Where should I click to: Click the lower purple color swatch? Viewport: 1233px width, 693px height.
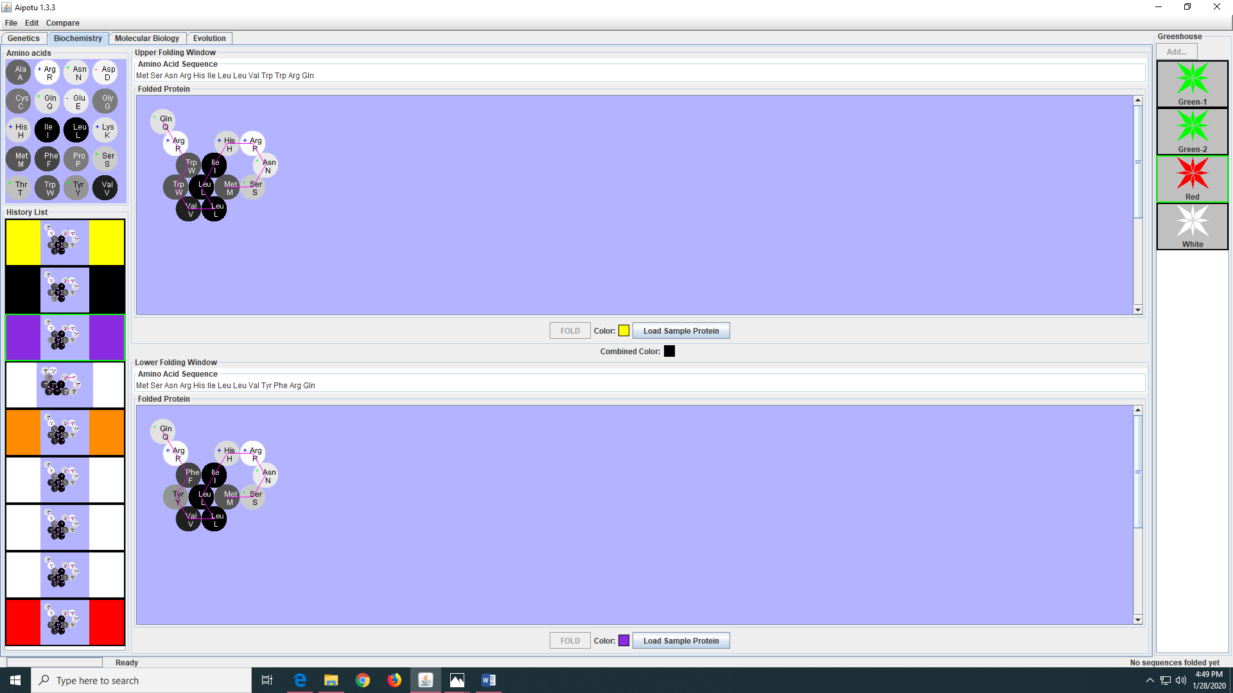point(624,641)
